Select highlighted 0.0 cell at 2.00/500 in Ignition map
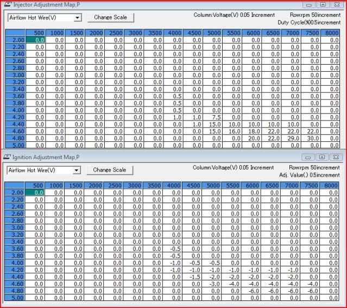347x308 pixels. 35,192
